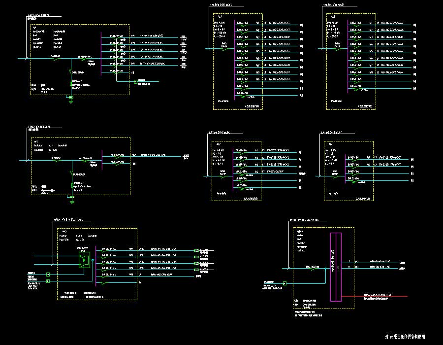
Task: Select the lower green square left of bottom-left panel
Action: pos(48,281)
